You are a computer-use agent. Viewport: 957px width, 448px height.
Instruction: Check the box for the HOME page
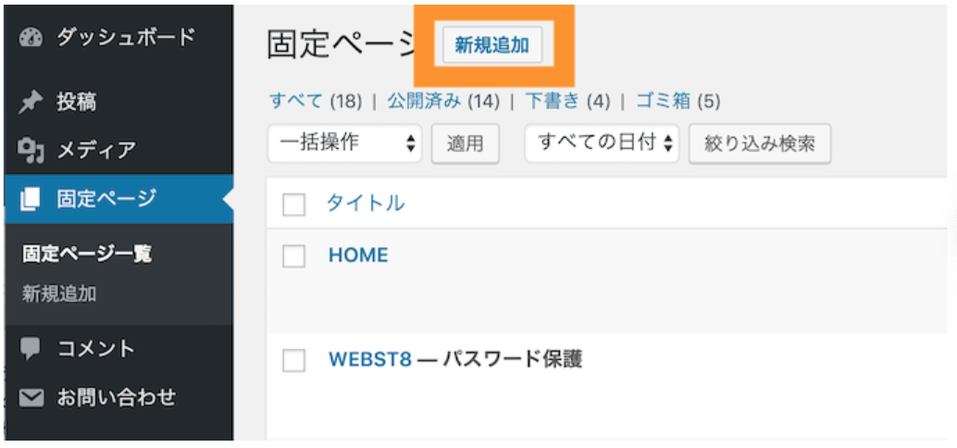point(294,256)
